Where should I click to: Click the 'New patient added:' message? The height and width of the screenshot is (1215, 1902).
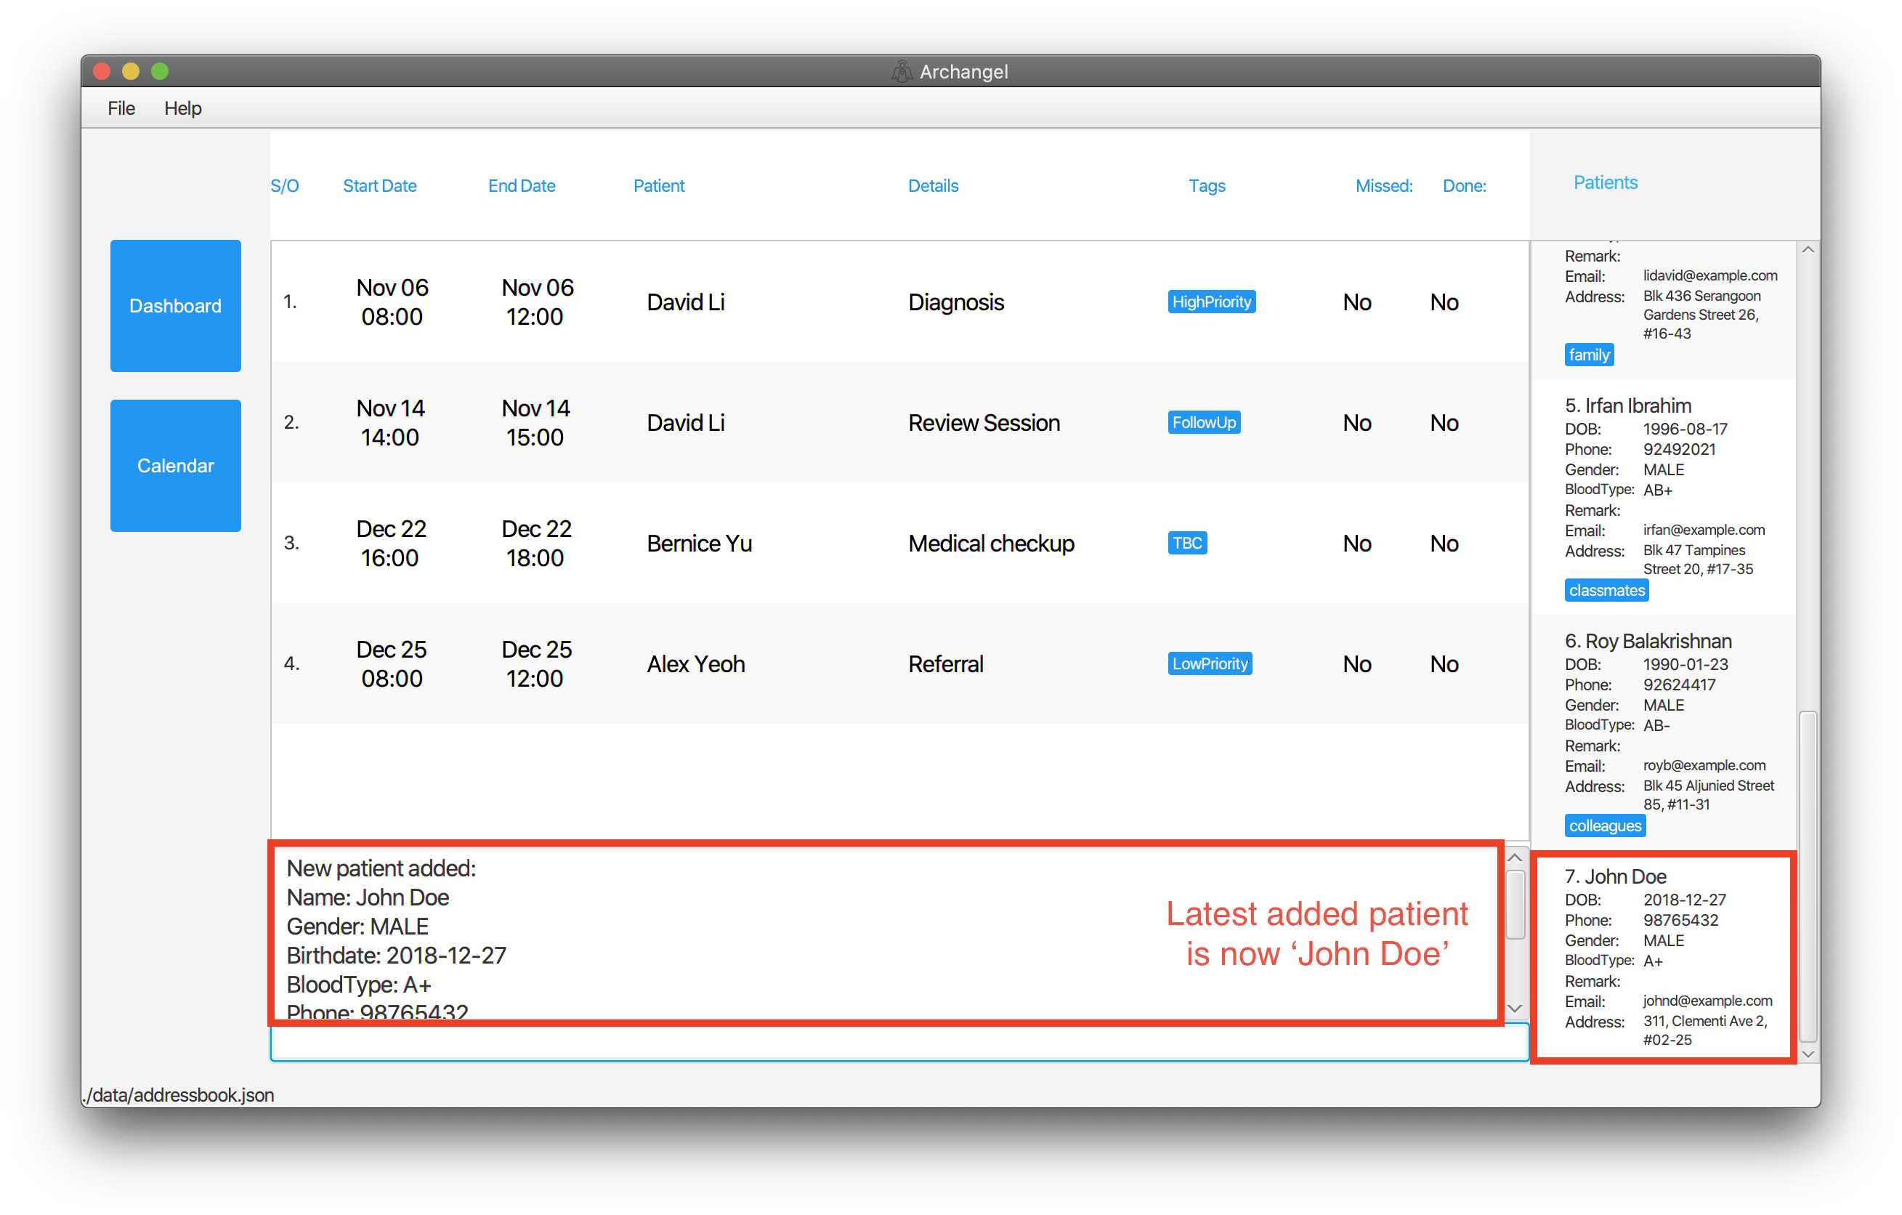[x=381, y=868]
